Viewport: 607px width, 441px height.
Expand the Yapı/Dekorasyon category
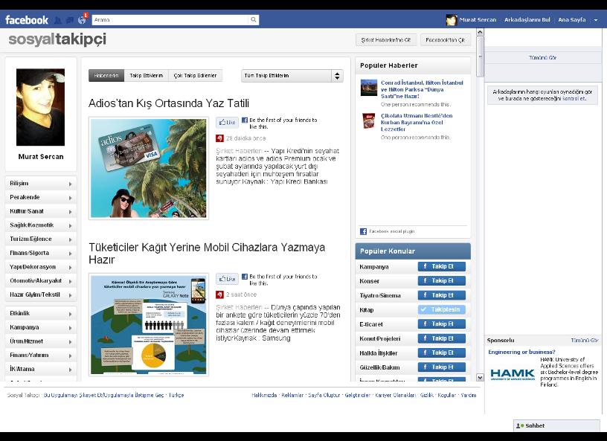pyautogui.click(x=41, y=267)
